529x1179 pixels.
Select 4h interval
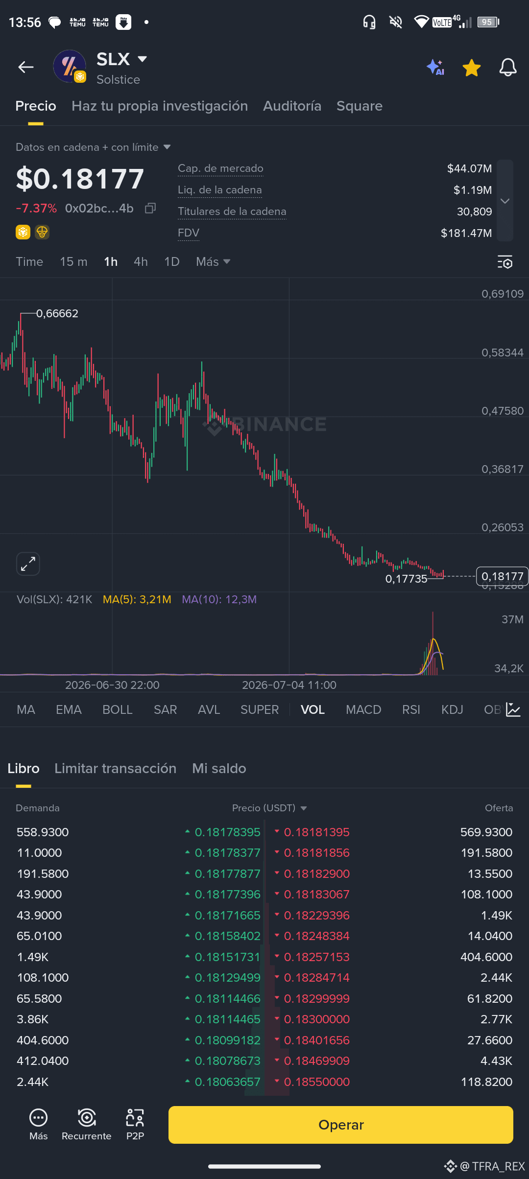141,262
